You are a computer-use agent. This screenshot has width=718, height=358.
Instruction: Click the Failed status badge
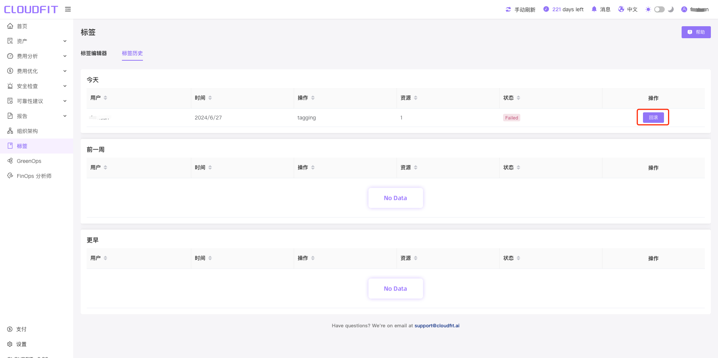[511, 118]
